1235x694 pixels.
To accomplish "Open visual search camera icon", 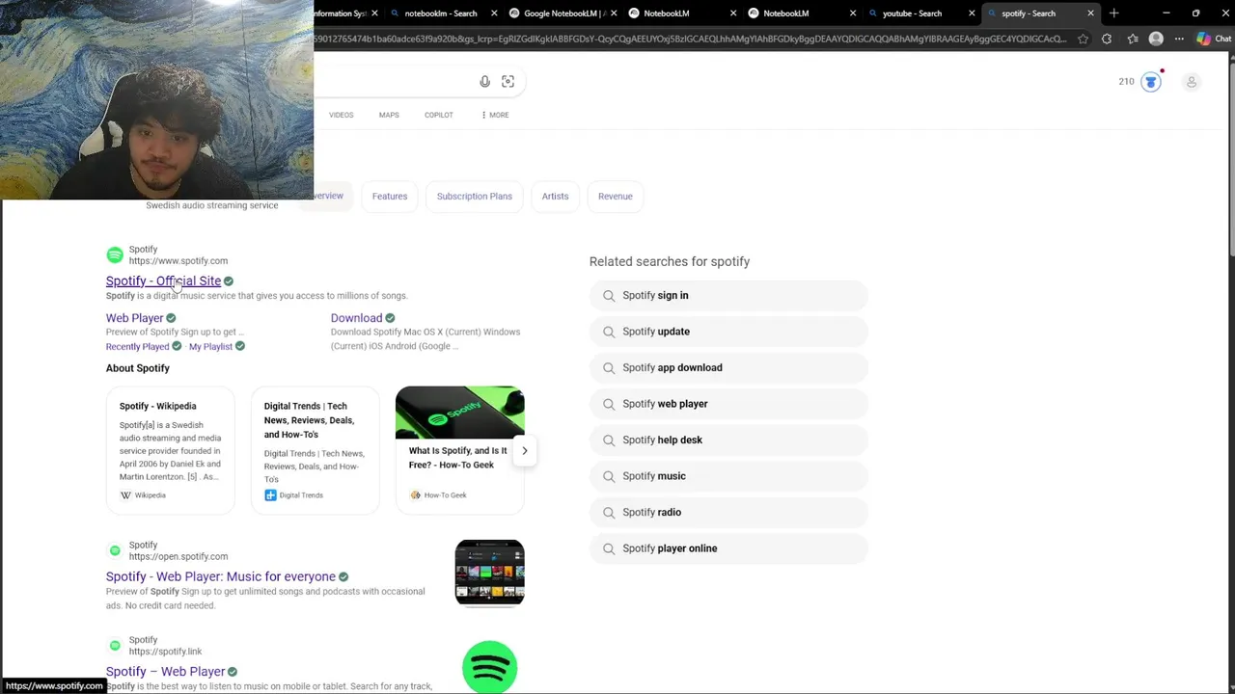I will point(508,82).
